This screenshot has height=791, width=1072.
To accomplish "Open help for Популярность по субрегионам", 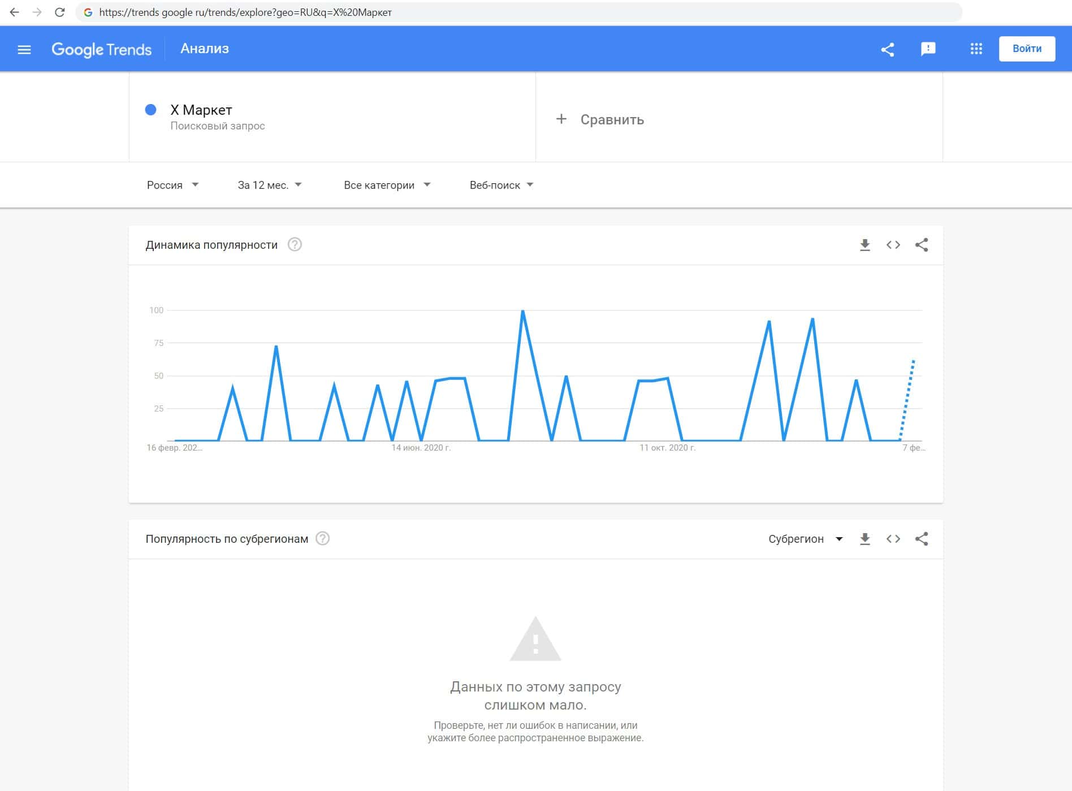I will coord(322,539).
